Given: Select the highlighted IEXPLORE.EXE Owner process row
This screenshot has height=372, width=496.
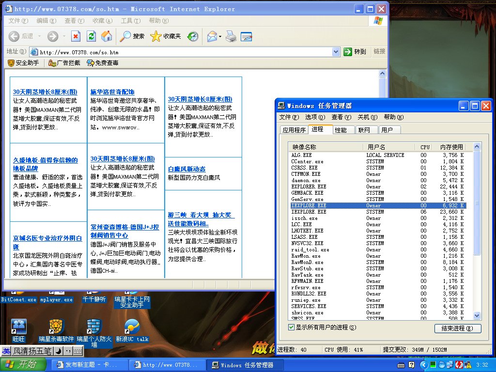Looking at the screenshot, I should coord(378,205).
